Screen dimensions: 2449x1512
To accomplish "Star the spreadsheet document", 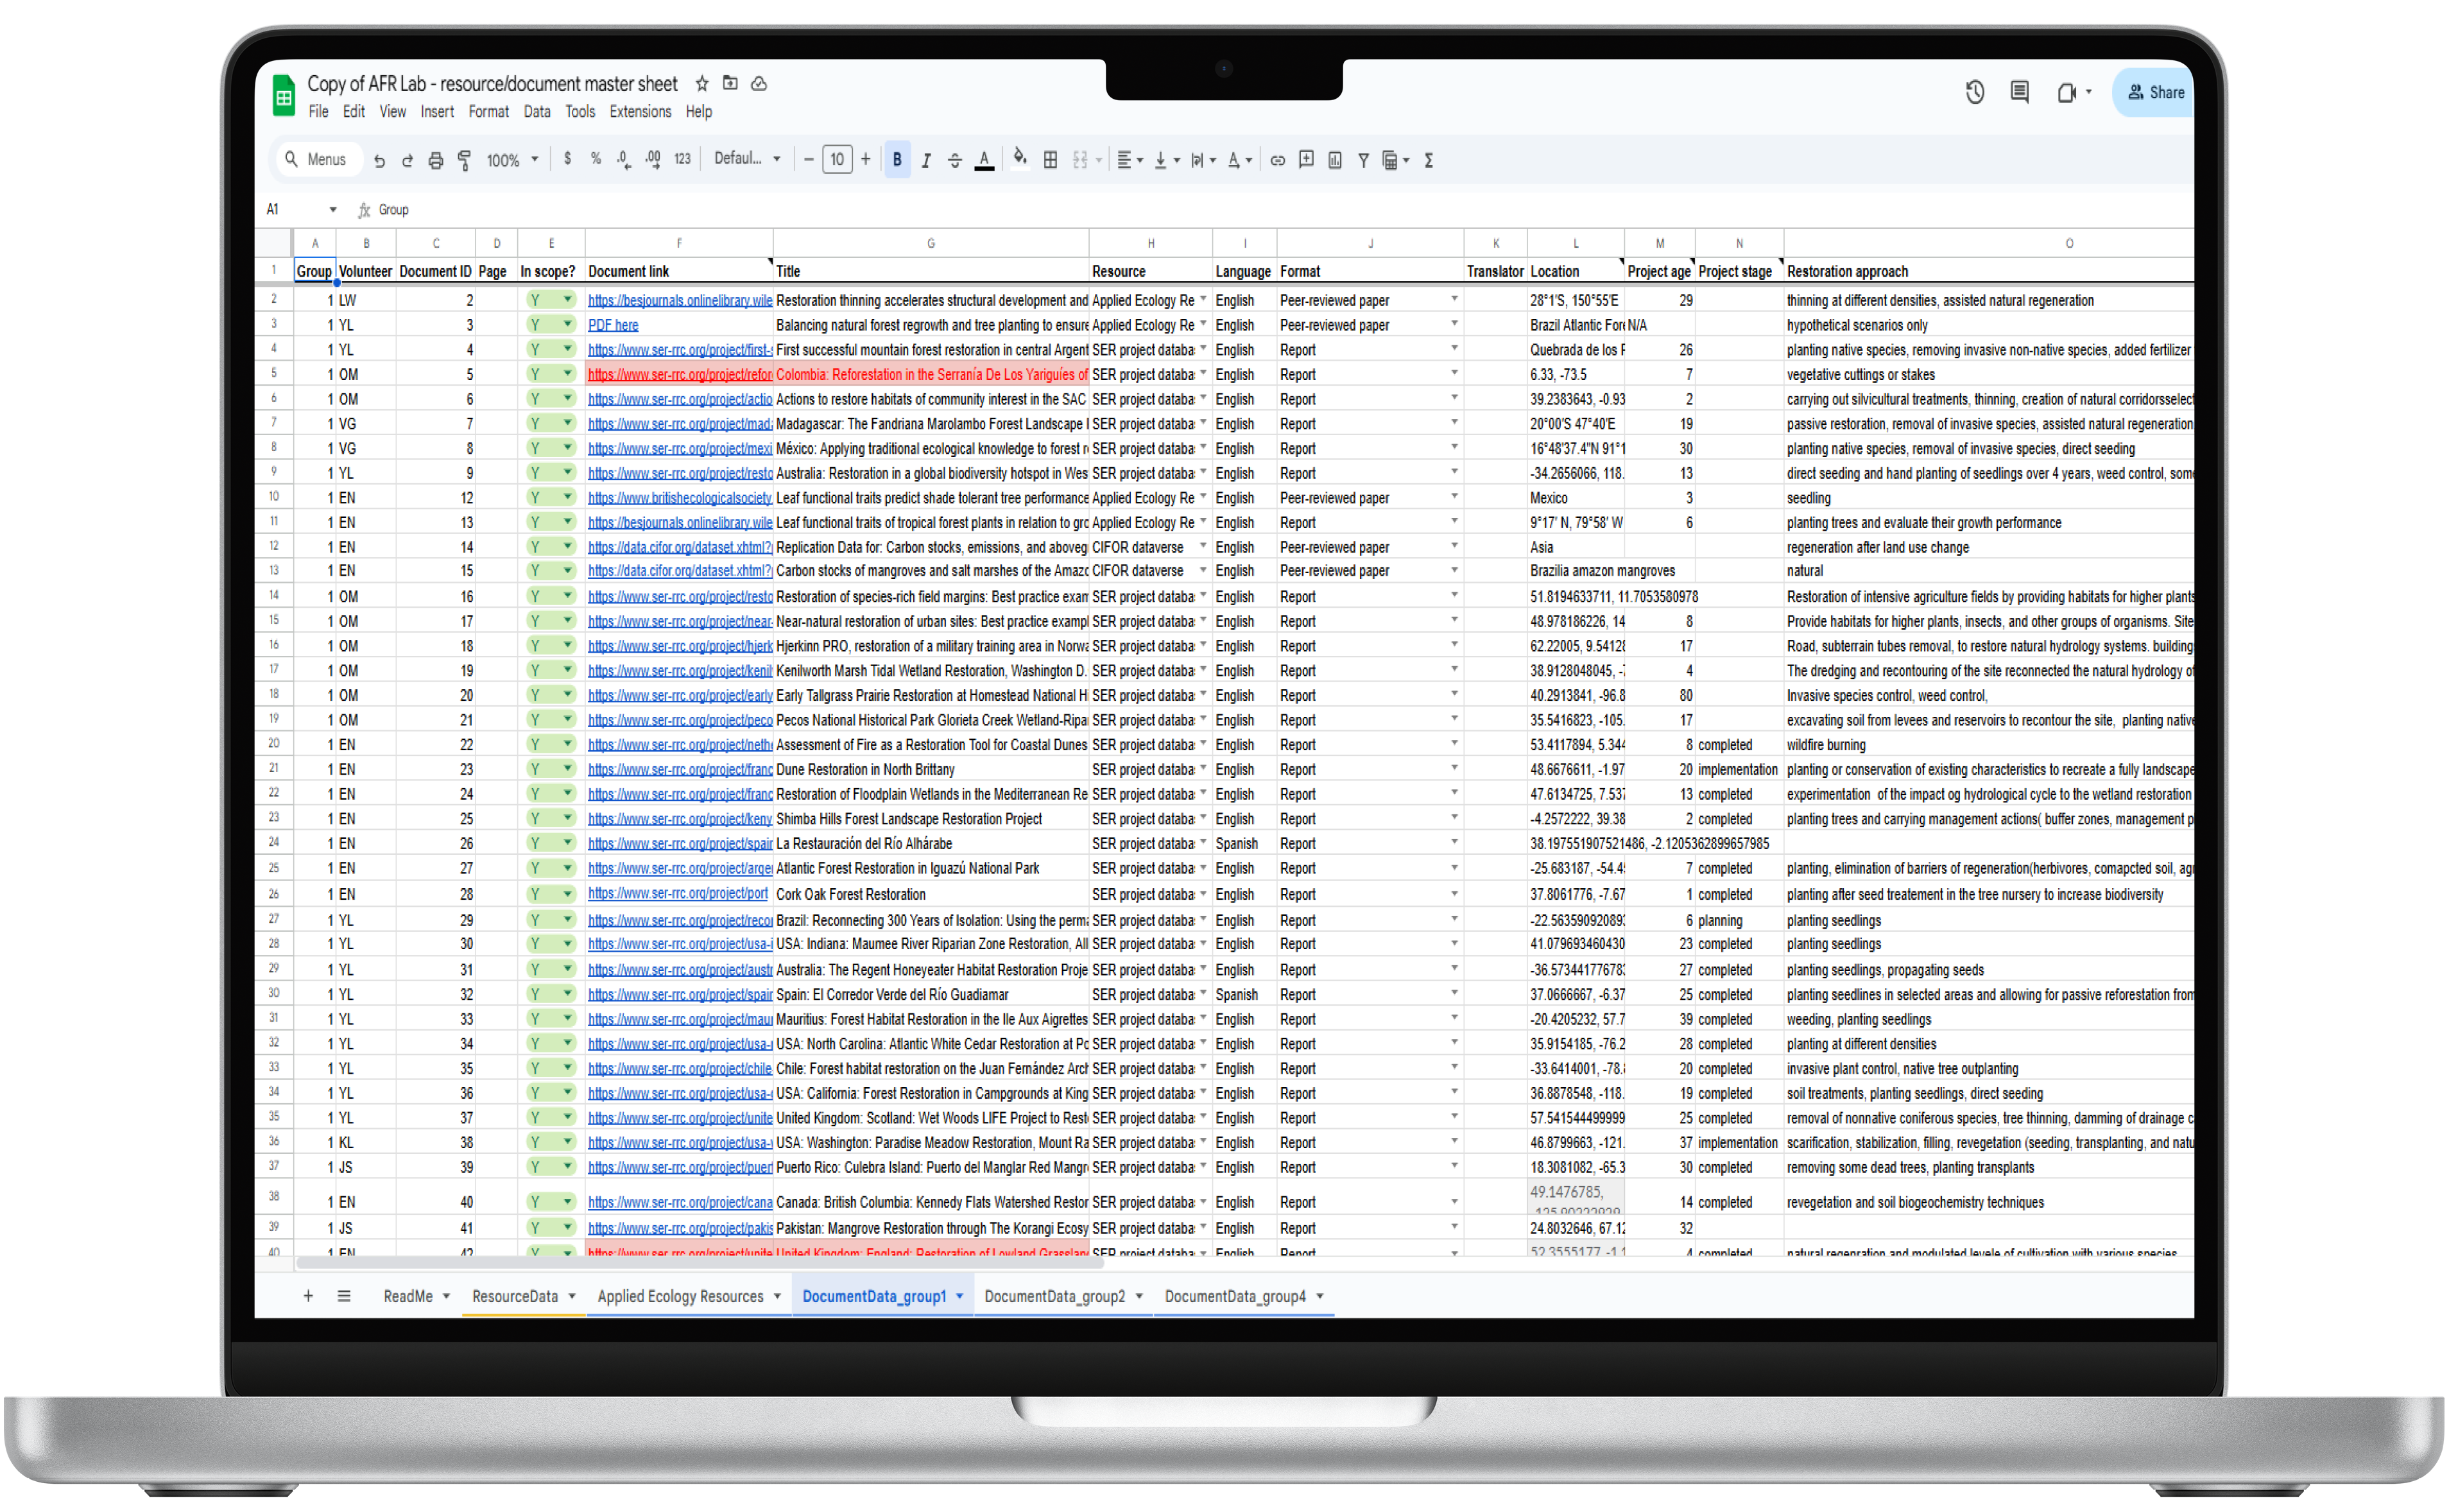I will [702, 84].
